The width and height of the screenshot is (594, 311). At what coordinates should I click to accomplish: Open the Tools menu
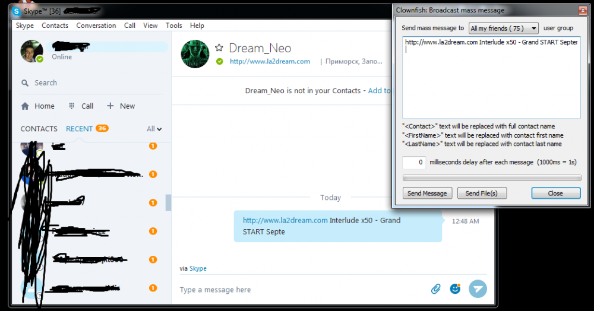point(174,26)
